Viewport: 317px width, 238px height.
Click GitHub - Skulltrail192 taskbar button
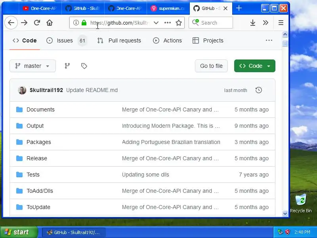[74, 232]
